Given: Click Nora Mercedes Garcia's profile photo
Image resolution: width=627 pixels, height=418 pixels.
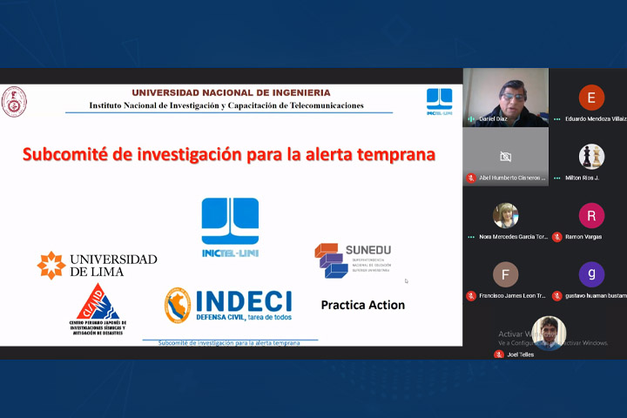Looking at the screenshot, I should (x=505, y=215).
